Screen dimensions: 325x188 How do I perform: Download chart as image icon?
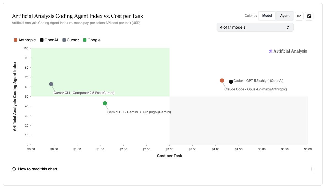[x=309, y=16]
